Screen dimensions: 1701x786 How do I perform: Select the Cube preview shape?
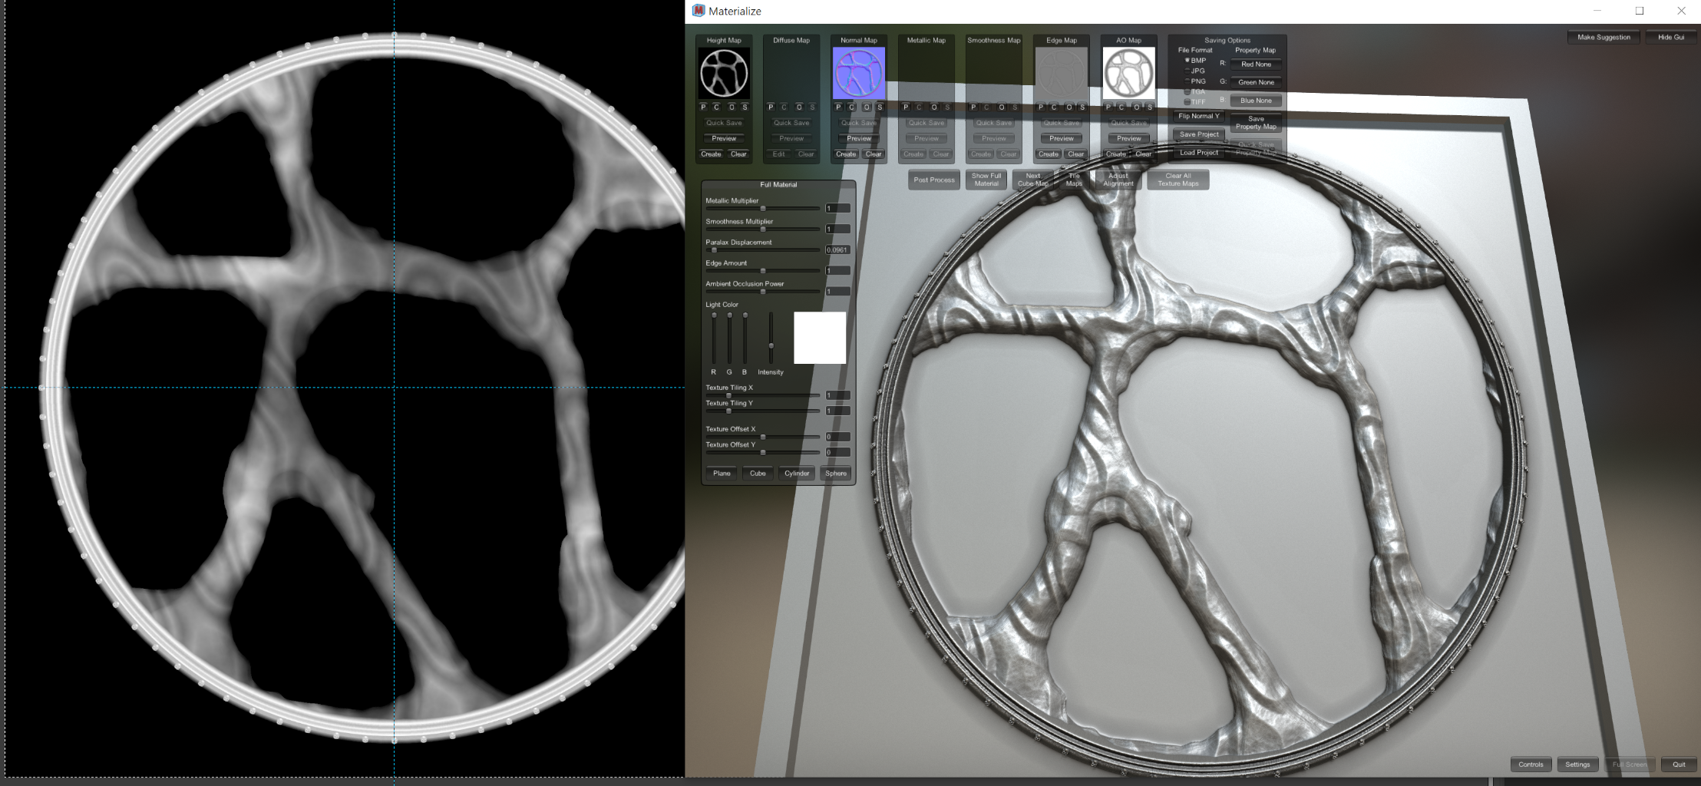pyautogui.click(x=758, y=474)
